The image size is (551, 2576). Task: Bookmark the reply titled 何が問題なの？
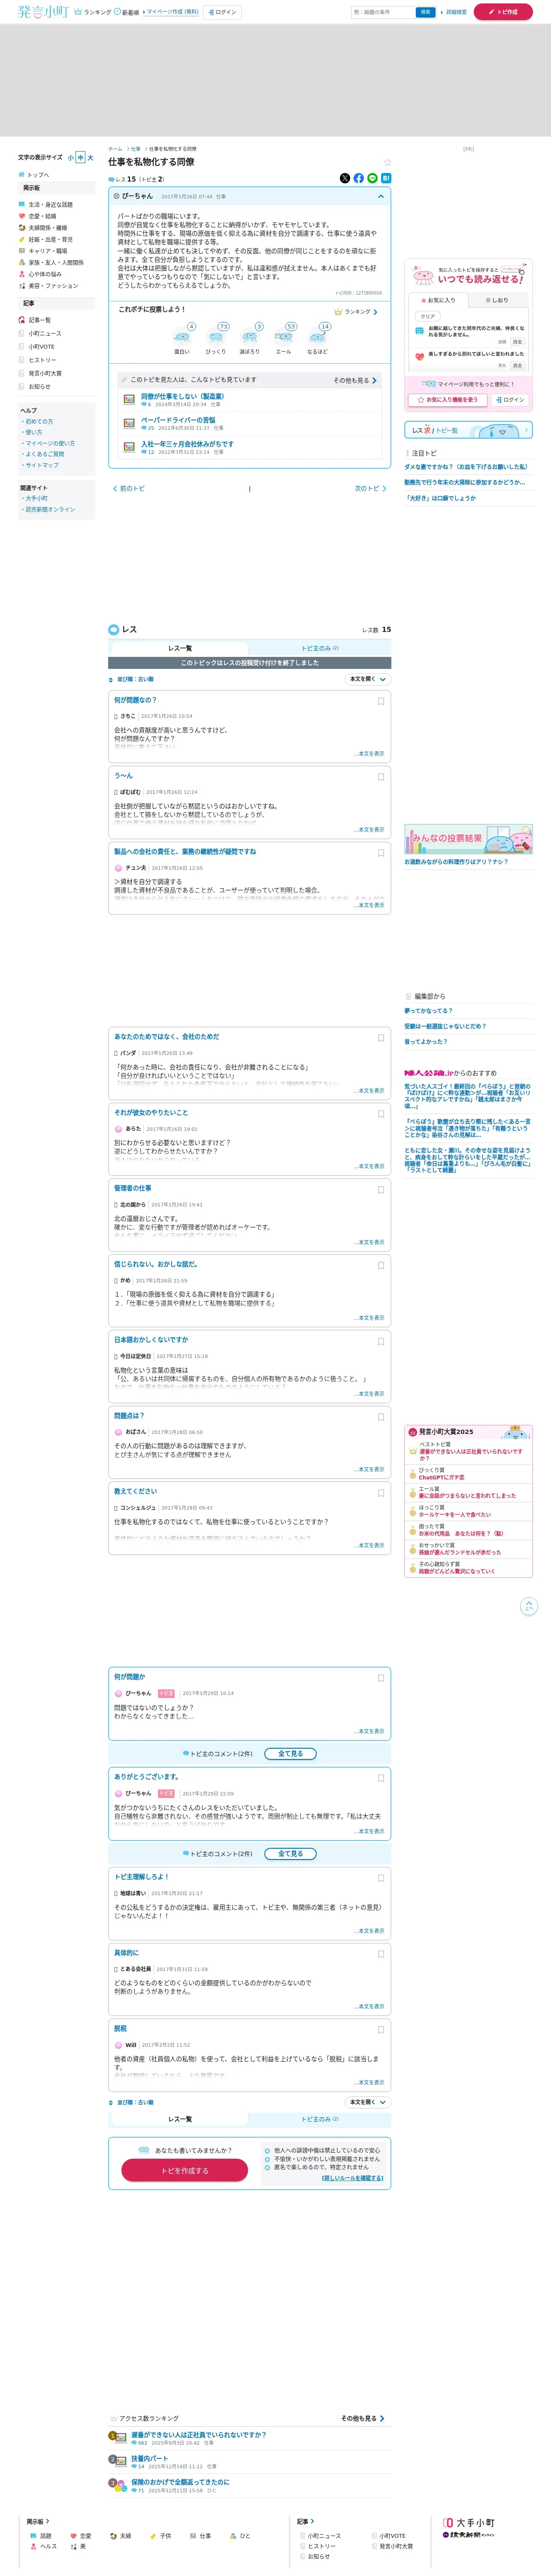click(381, 701)
